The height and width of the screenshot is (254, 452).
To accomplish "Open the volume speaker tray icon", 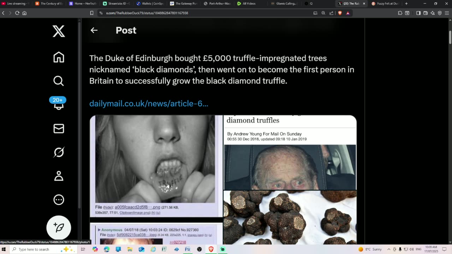I will click(411, 249).
